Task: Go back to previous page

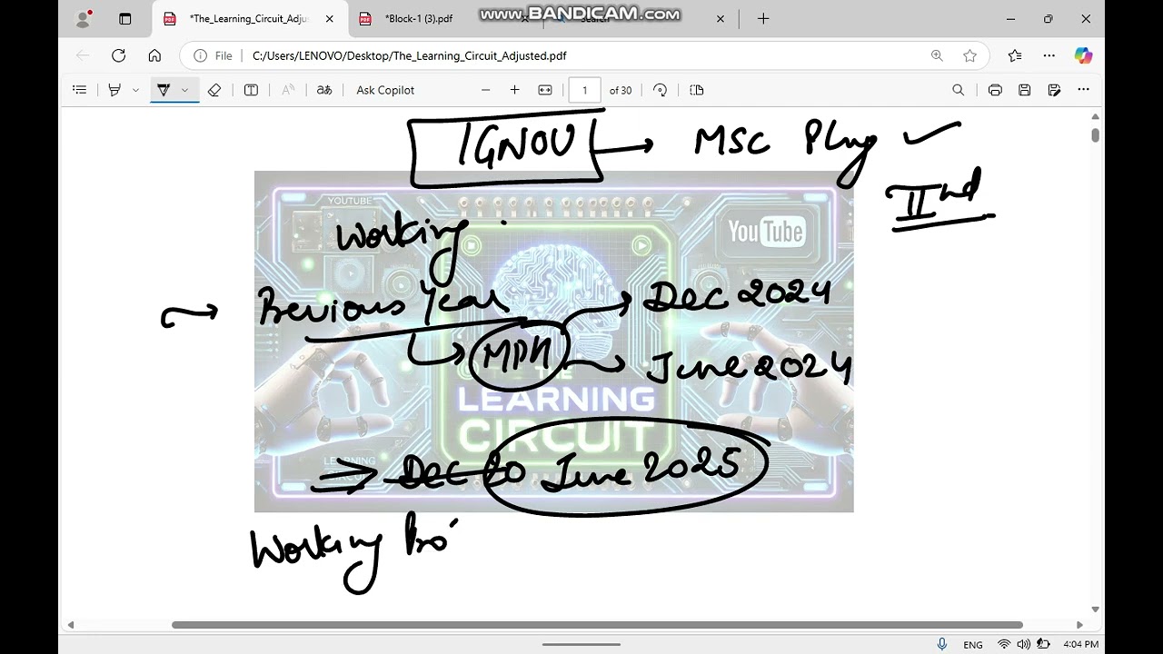Action: click(83, 55)
